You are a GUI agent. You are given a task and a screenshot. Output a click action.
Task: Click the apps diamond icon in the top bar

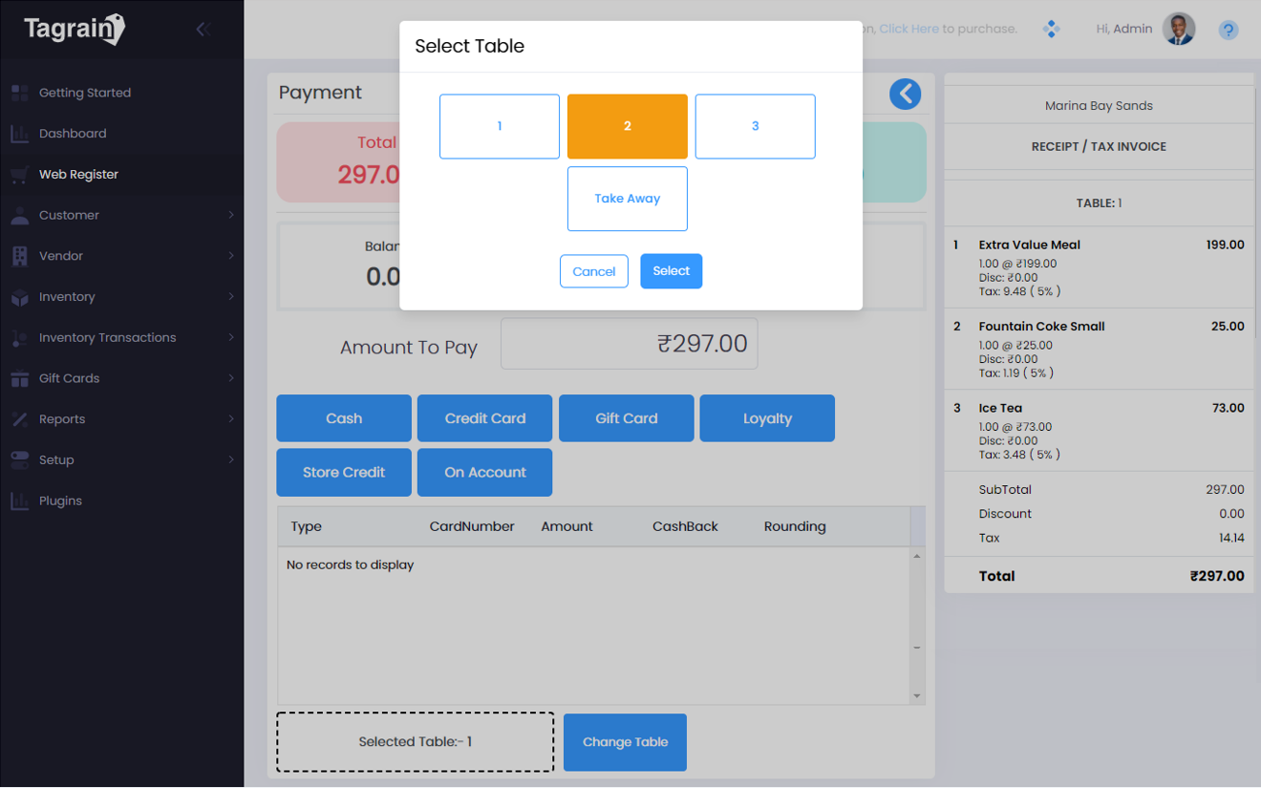point(1051,29)
